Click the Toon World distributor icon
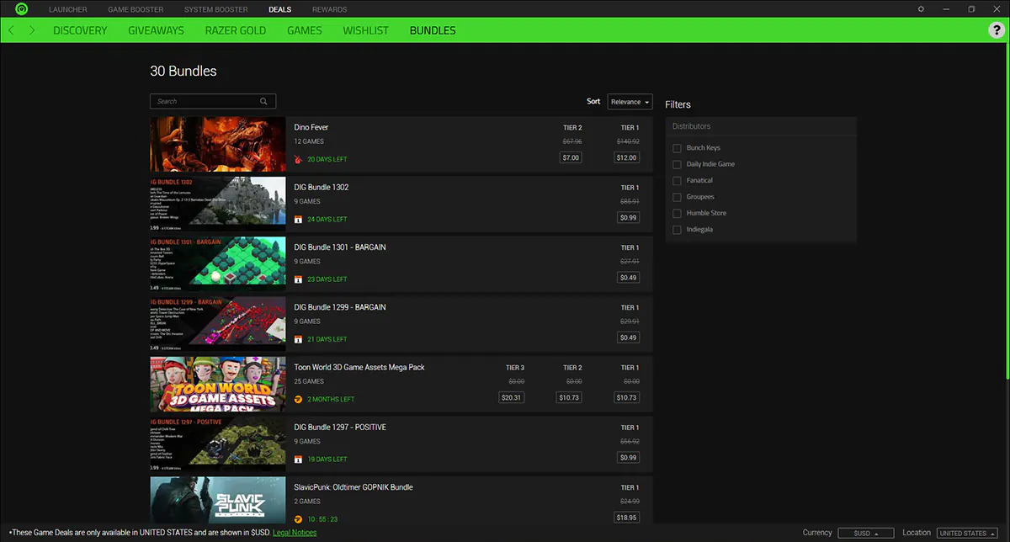 coord(298,399)
